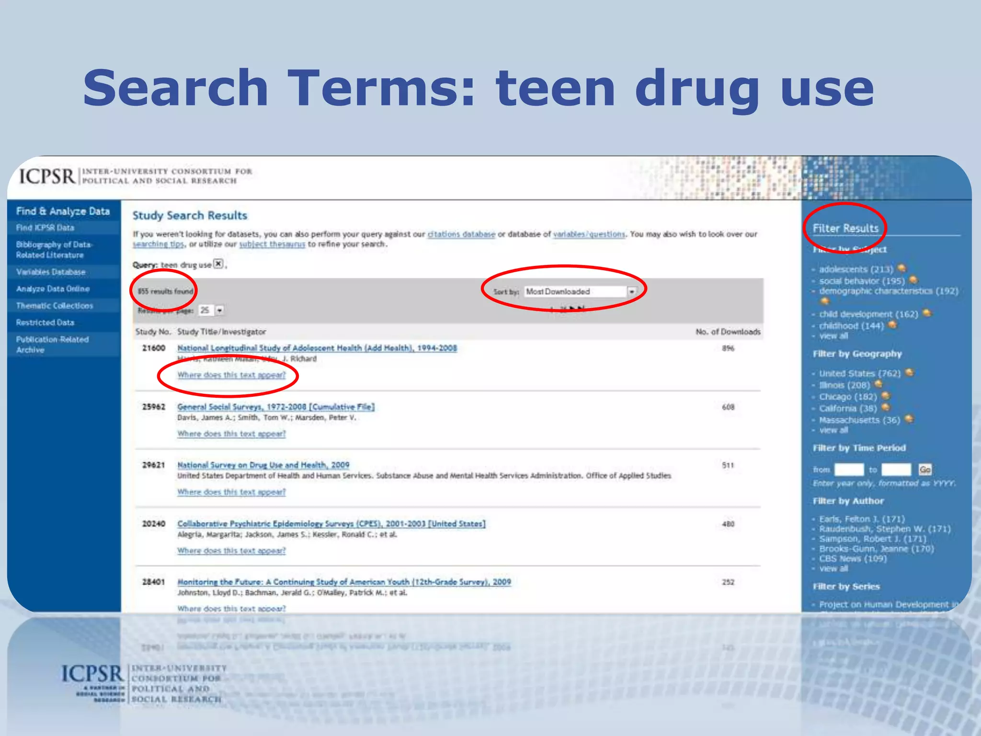Filter by geography United States (762)
The width and height of the screenshot is (981, 736).
click(x=860, y=373)
